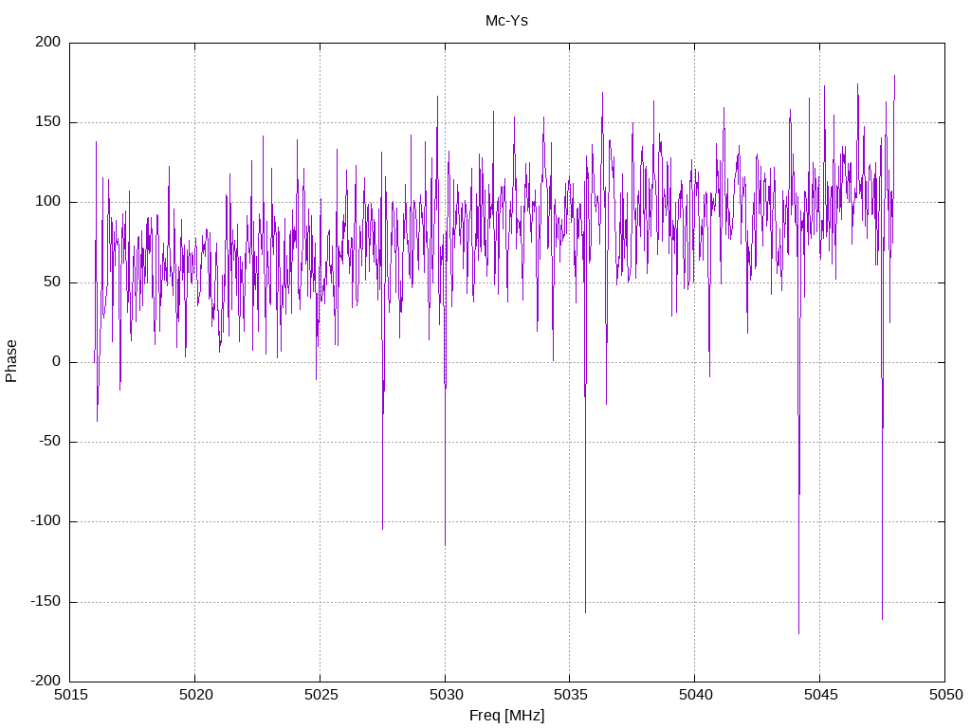Click the y-axis tick label 100
Image resolution: width=971 pixels, height=728 pixels.
[x=48, y=202]
